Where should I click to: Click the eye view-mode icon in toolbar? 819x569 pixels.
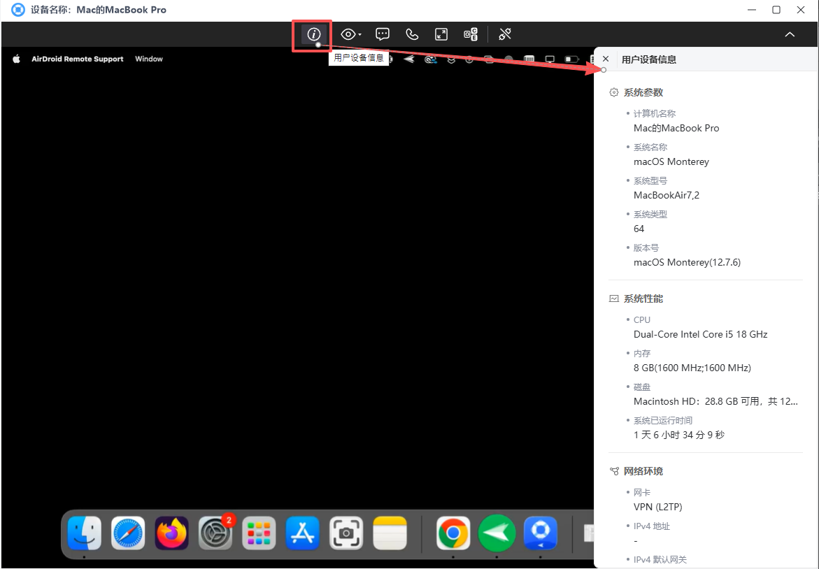pos(348,34)
